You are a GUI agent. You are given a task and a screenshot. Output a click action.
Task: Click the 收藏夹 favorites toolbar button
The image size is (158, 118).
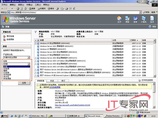point(41,8)
